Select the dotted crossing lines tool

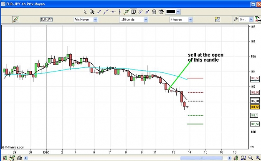pyautogui.click(x=147, y=12)
